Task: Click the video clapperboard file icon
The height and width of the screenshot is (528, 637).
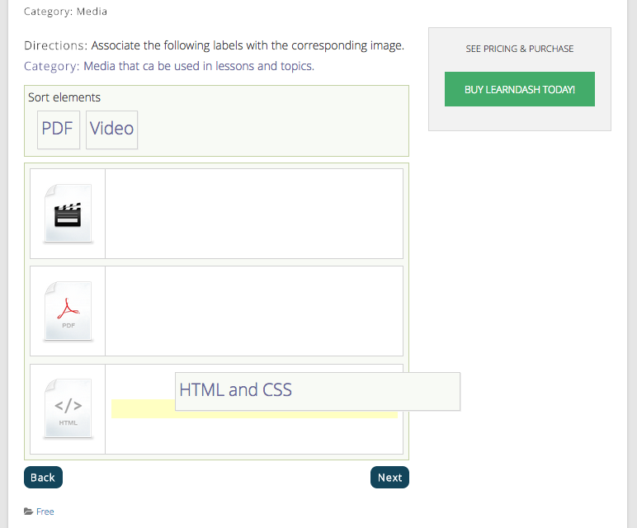Action: (x=68, y=214)
